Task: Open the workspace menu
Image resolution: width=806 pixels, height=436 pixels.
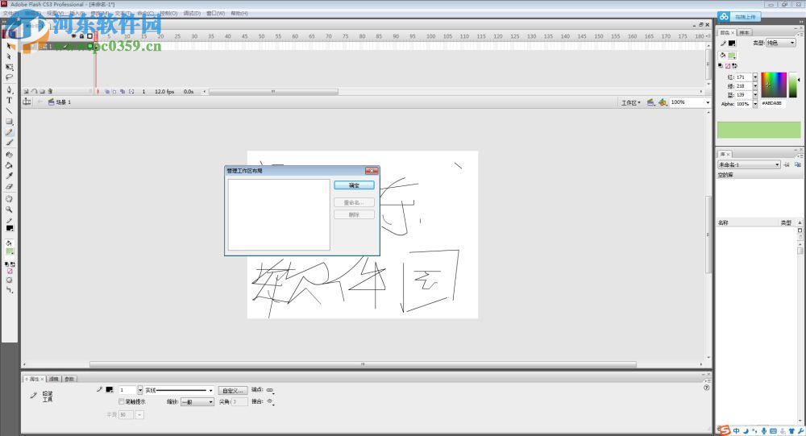Action: pos(631,103)
